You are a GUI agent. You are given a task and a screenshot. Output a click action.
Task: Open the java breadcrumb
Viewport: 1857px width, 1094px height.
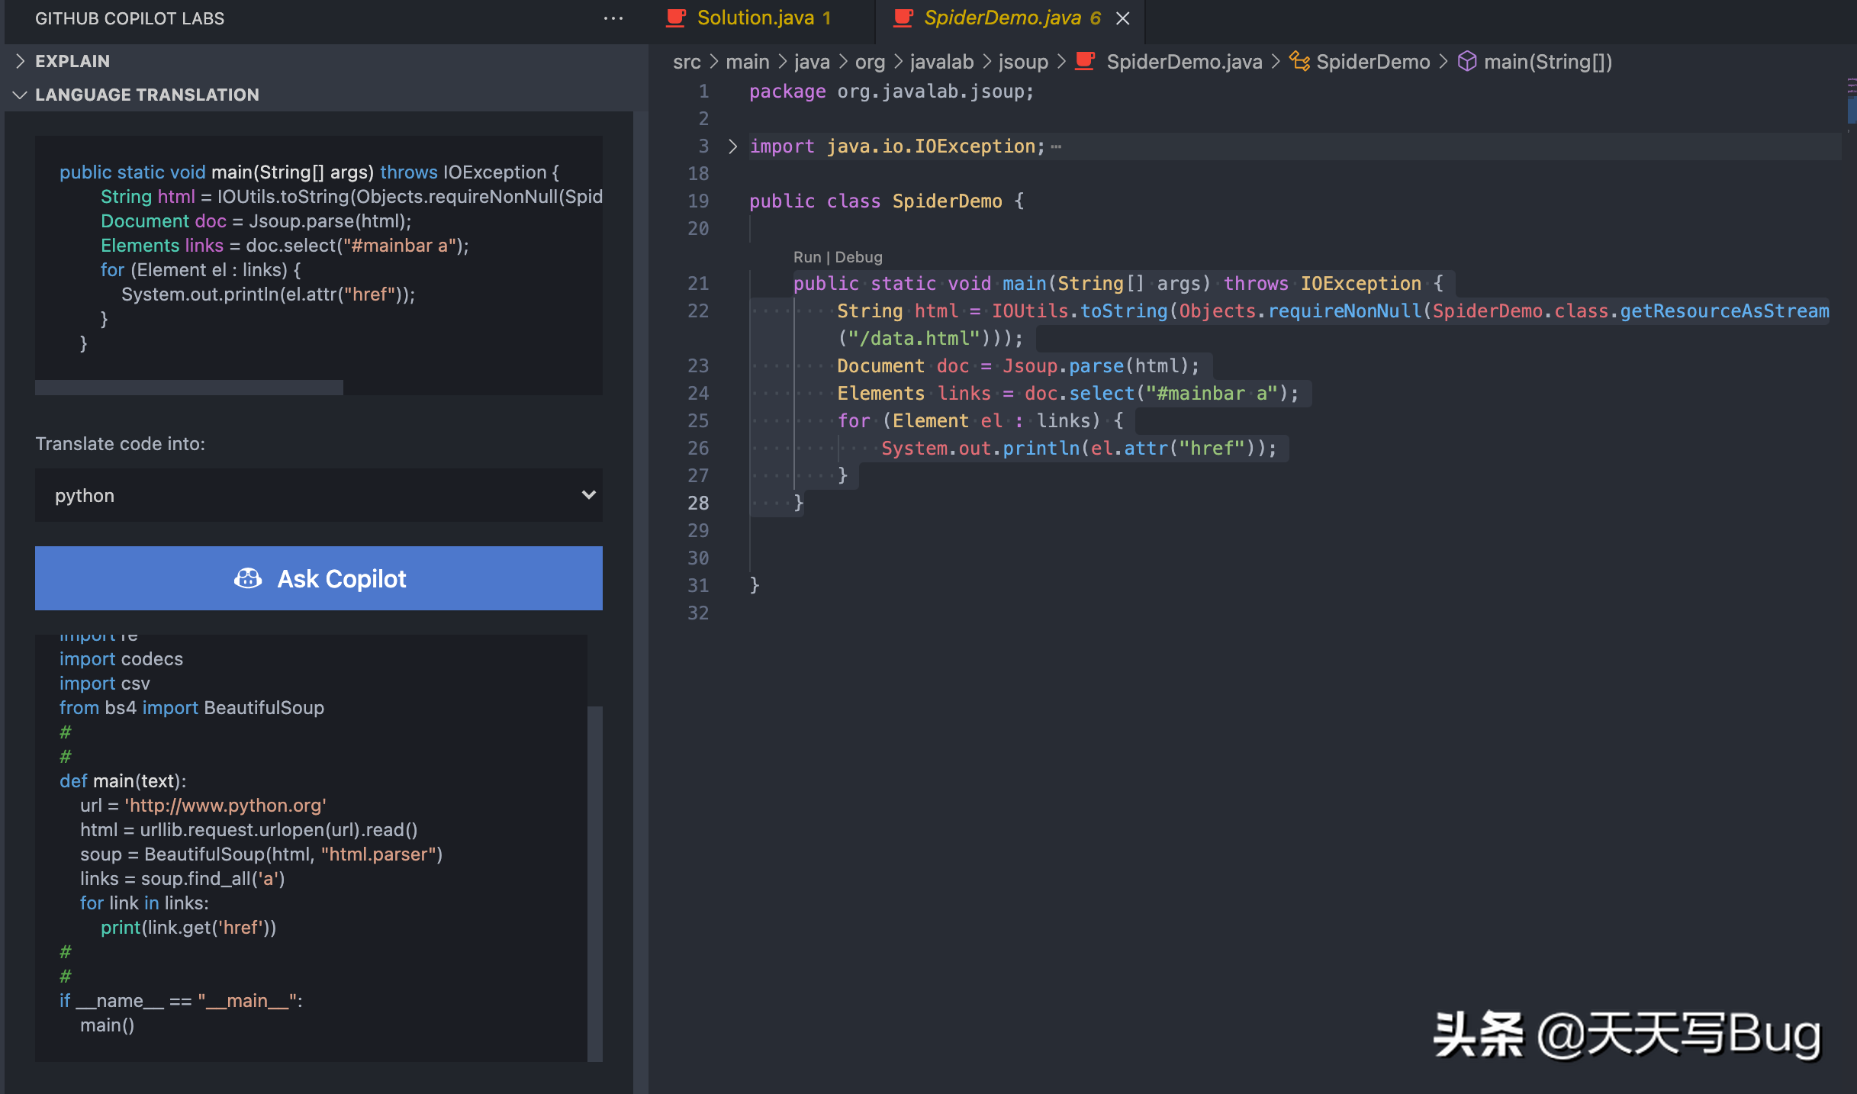tap(812, 62)
